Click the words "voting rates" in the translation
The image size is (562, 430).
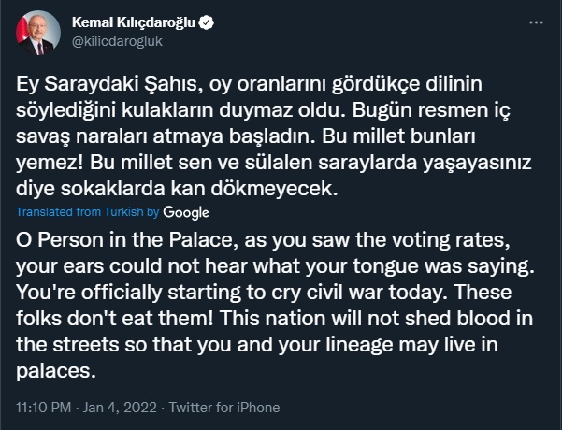(426, 237)
